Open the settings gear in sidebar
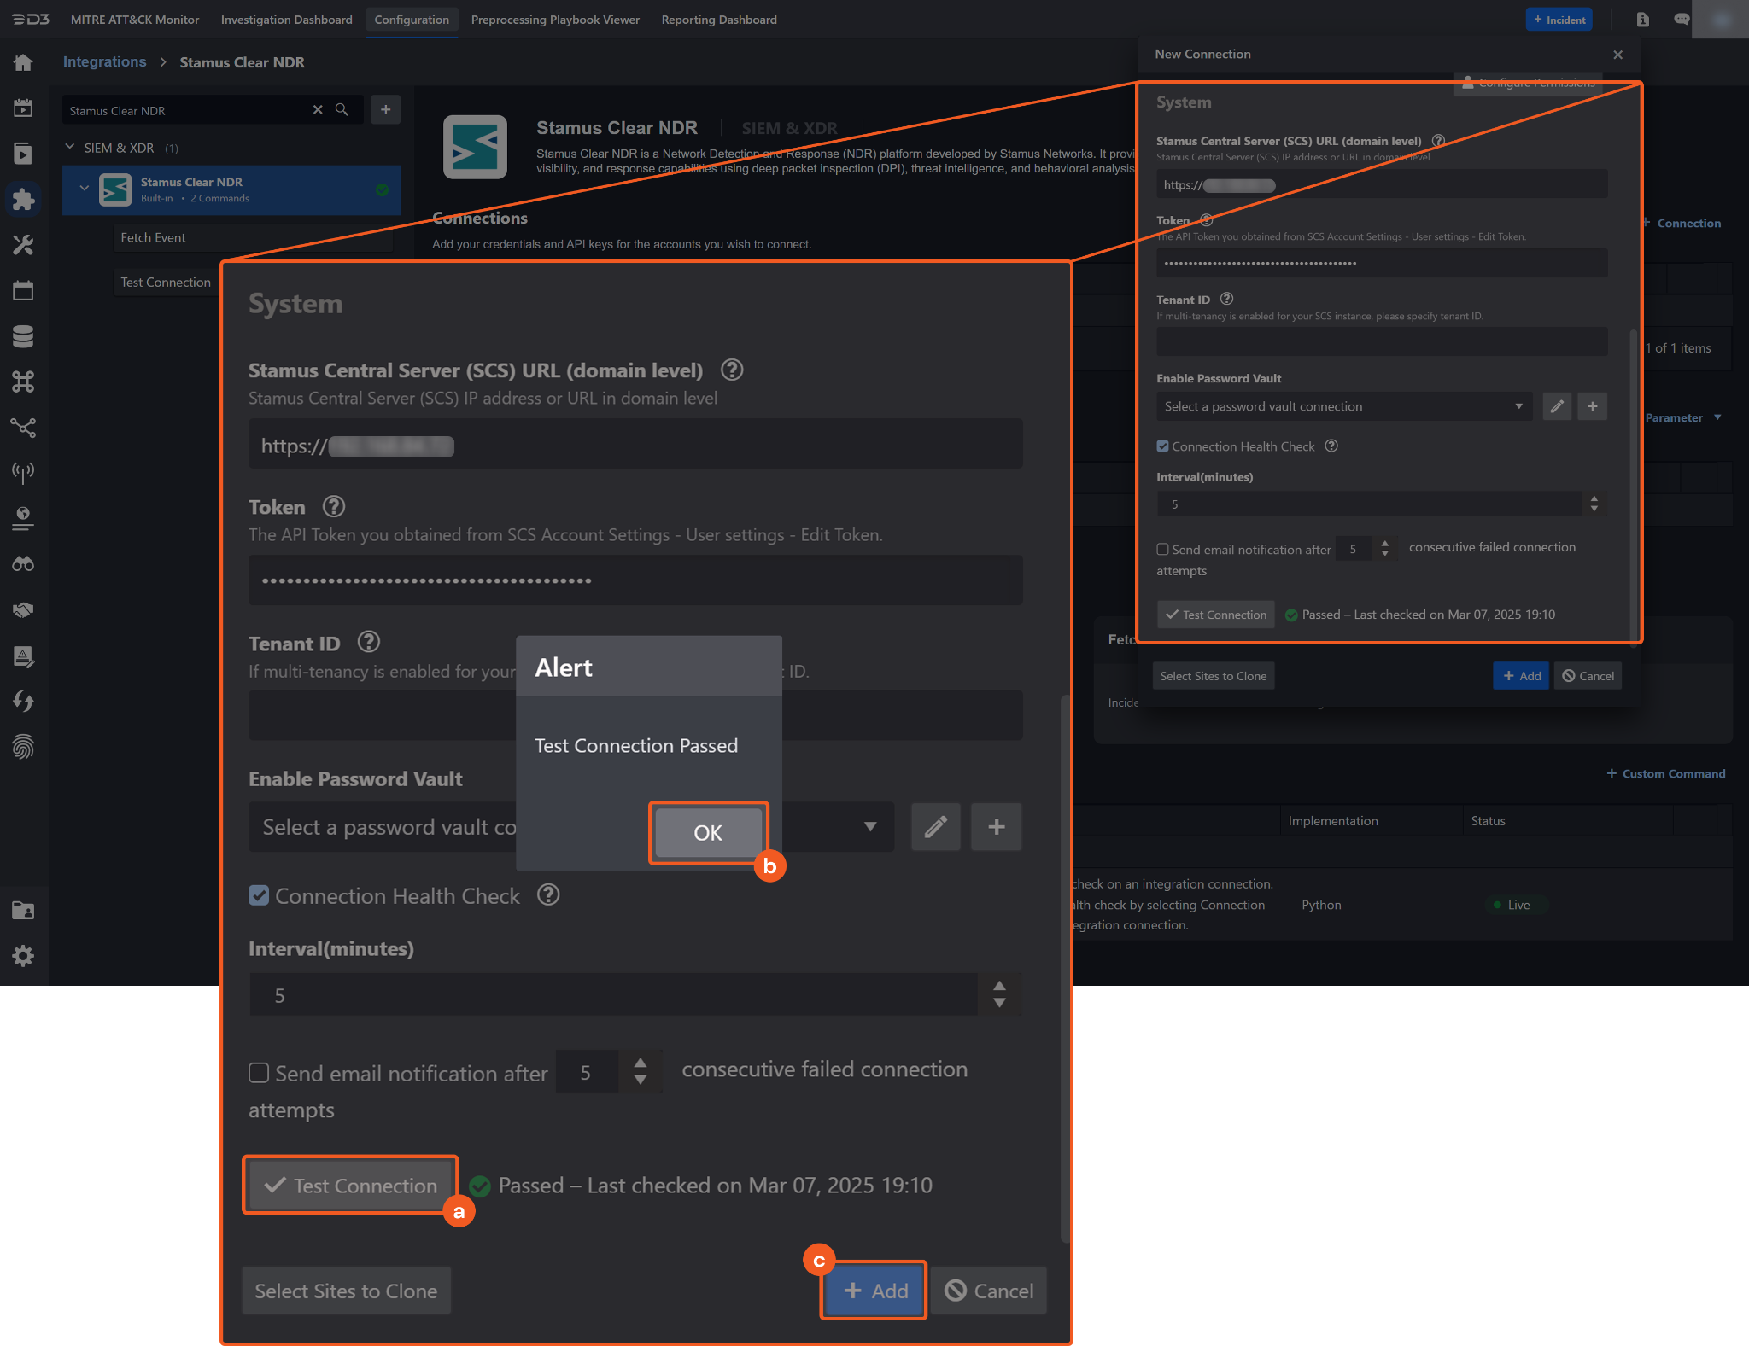 [x=23, y=956]
